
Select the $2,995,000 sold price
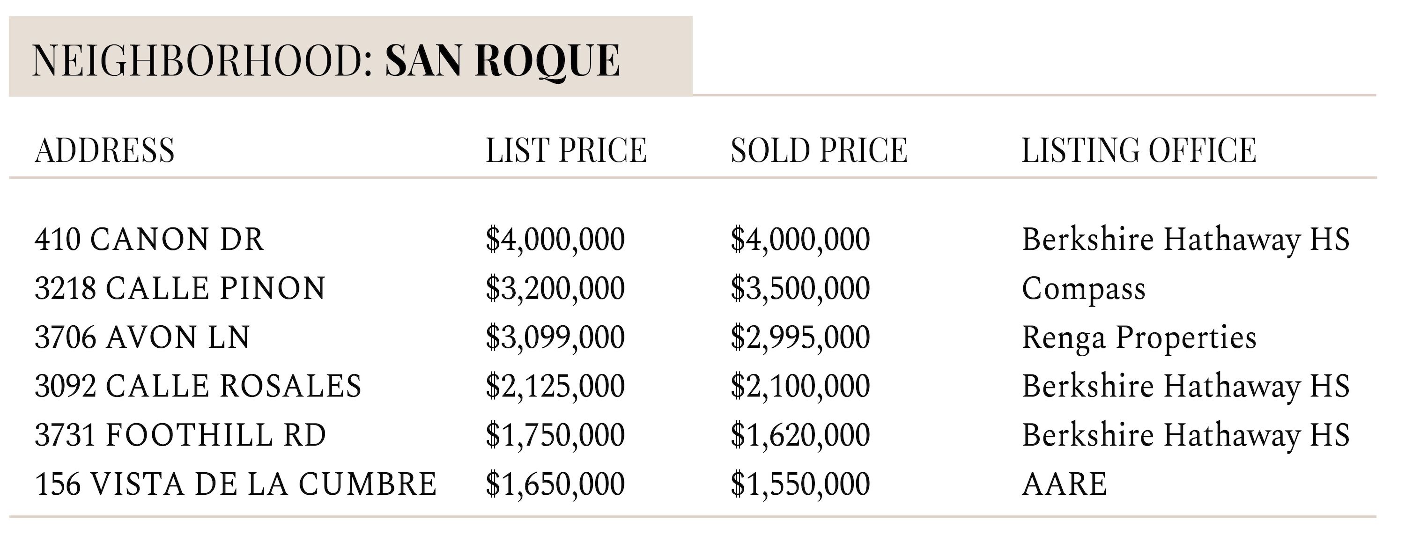(x=800, y=337)
